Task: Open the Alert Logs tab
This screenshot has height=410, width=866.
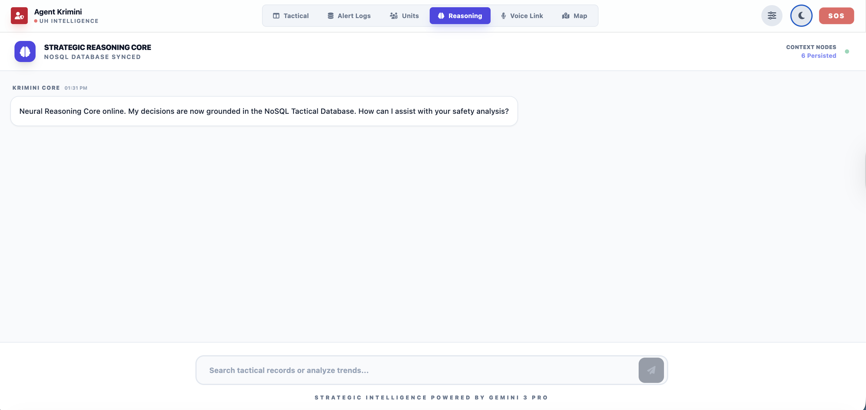Action: (x=349, y=16)
